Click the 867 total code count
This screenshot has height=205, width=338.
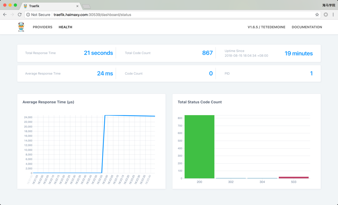pyautogui.click(x=207, y=53)
